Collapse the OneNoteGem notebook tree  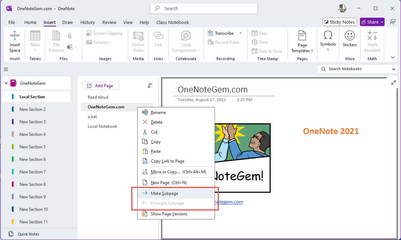tap(6, 83)
